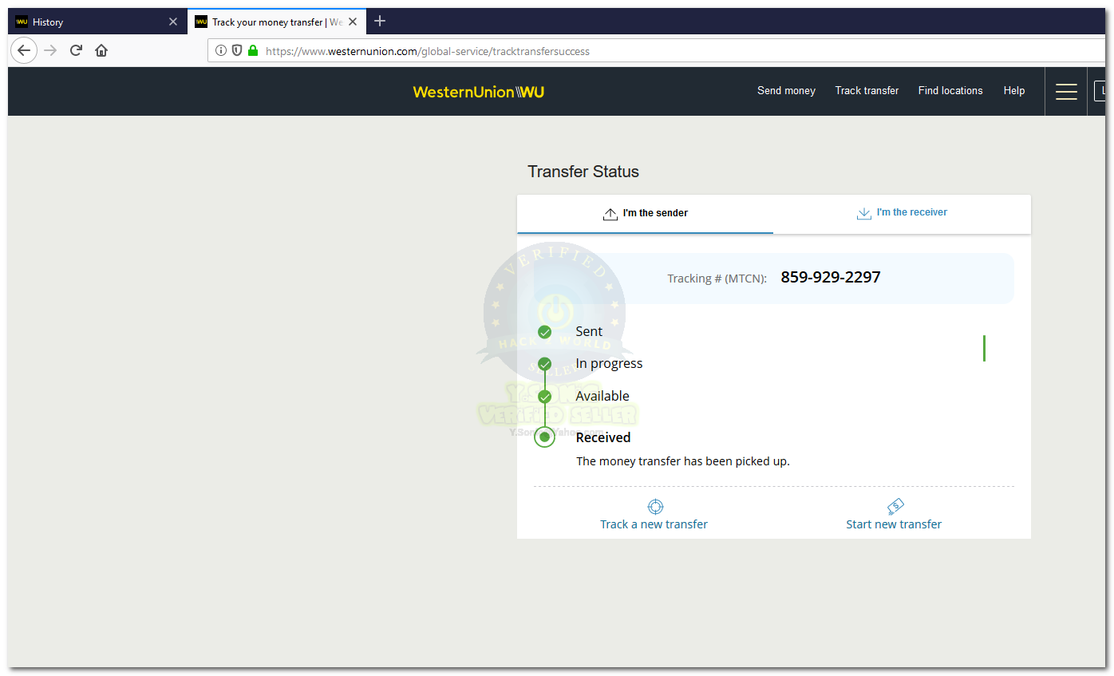Close the Track your money transfer tab
This screenshot has height=676, width=1114.
tap(353, 22)
